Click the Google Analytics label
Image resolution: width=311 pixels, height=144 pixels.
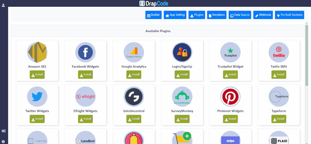point(134,66)
